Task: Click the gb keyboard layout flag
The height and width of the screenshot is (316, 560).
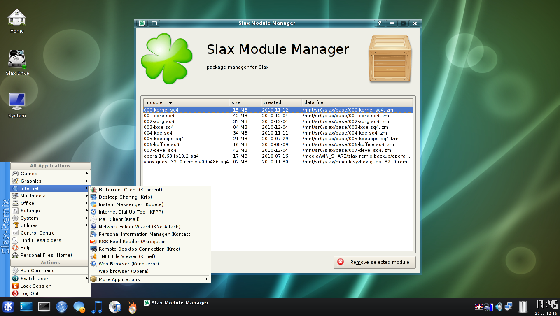Action: tap(479, 307)
